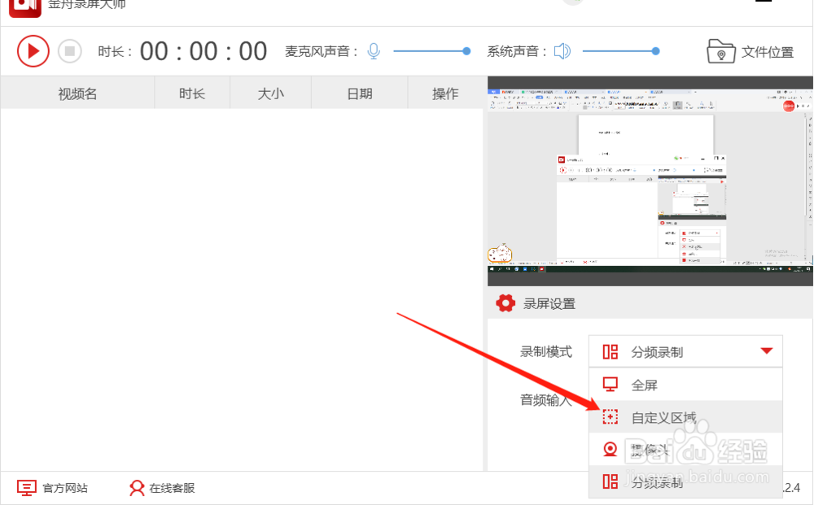The width and height of the screenshot is (814, 505).
Task: Click the app logo icon
Action: [x=25, y=7]
